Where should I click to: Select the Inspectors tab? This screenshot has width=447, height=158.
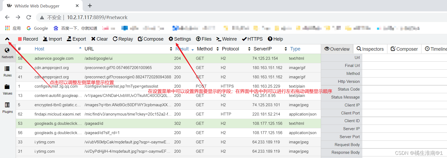[370, 49]
